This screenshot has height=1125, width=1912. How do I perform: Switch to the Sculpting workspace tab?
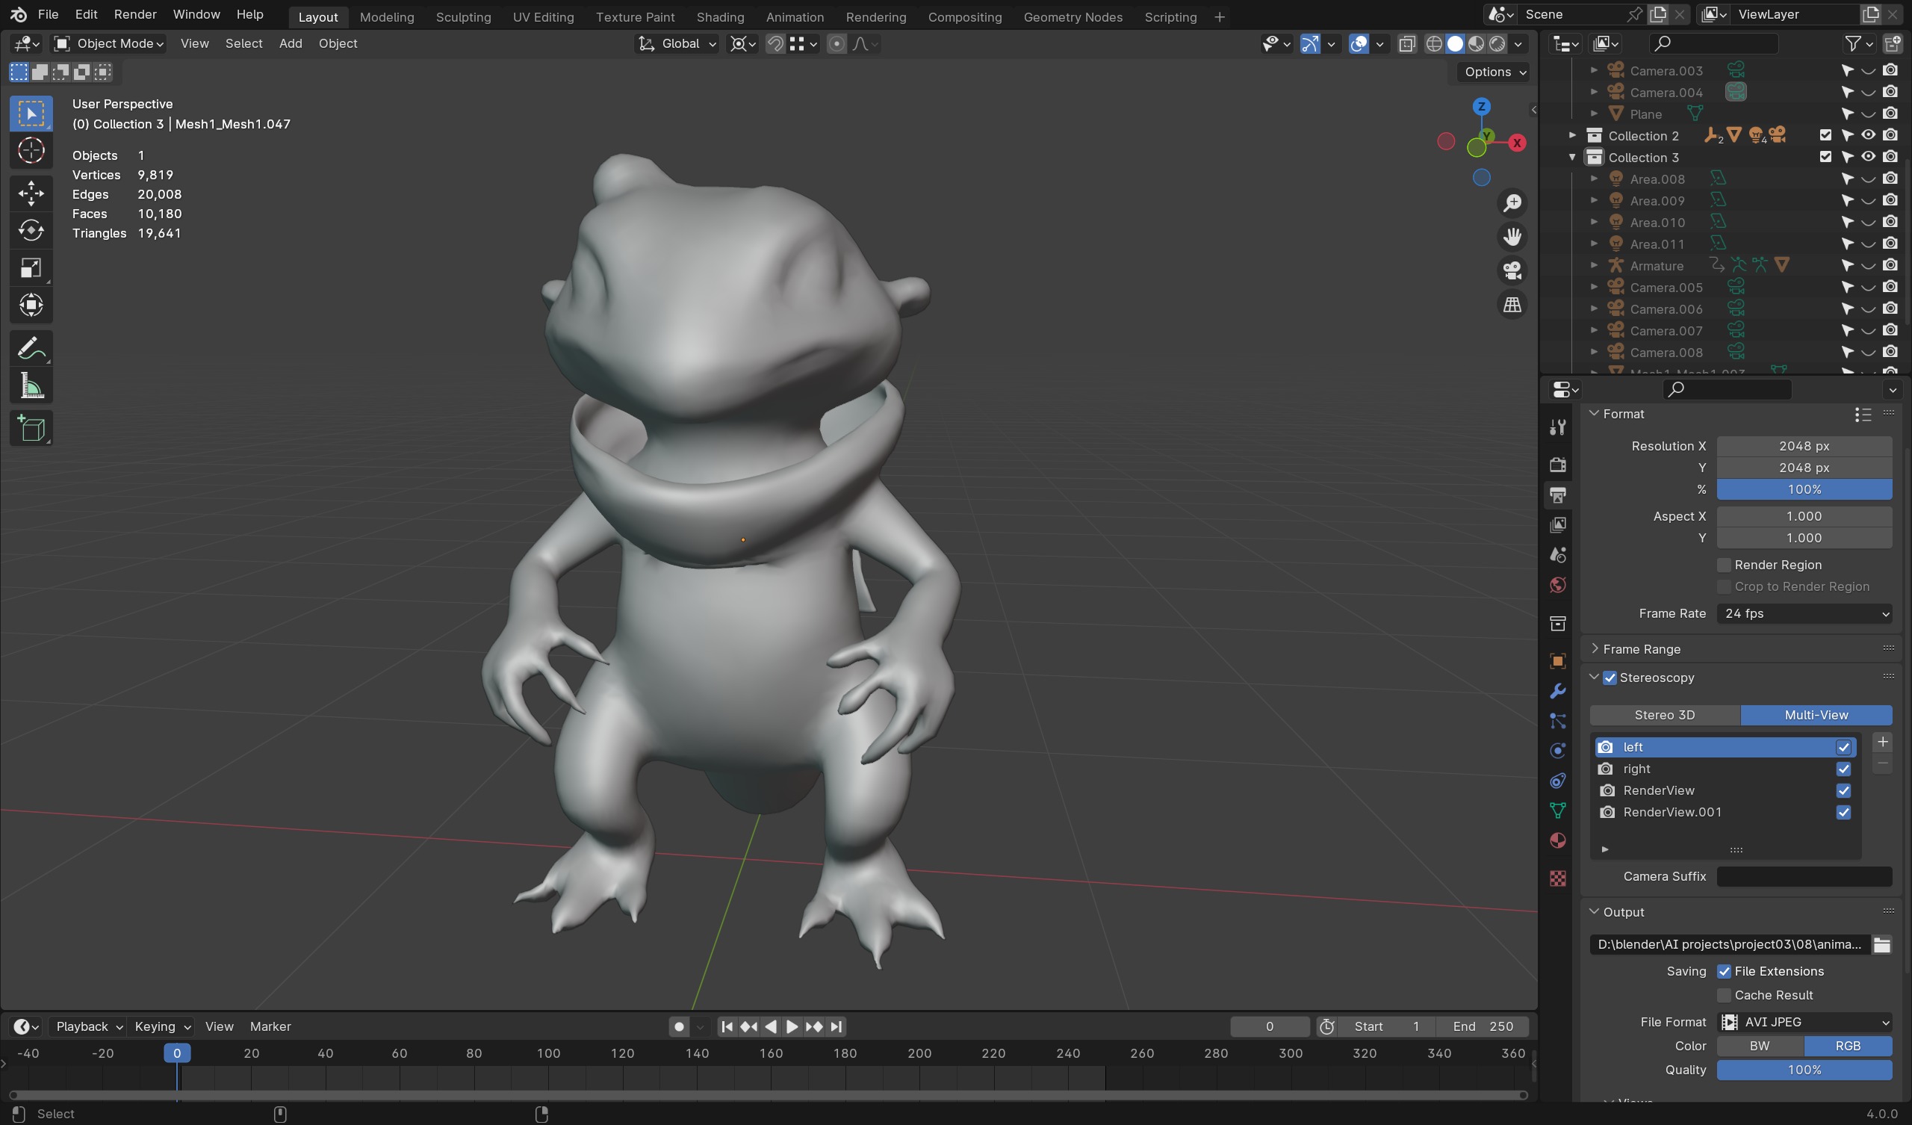click(x=464, y=16)
